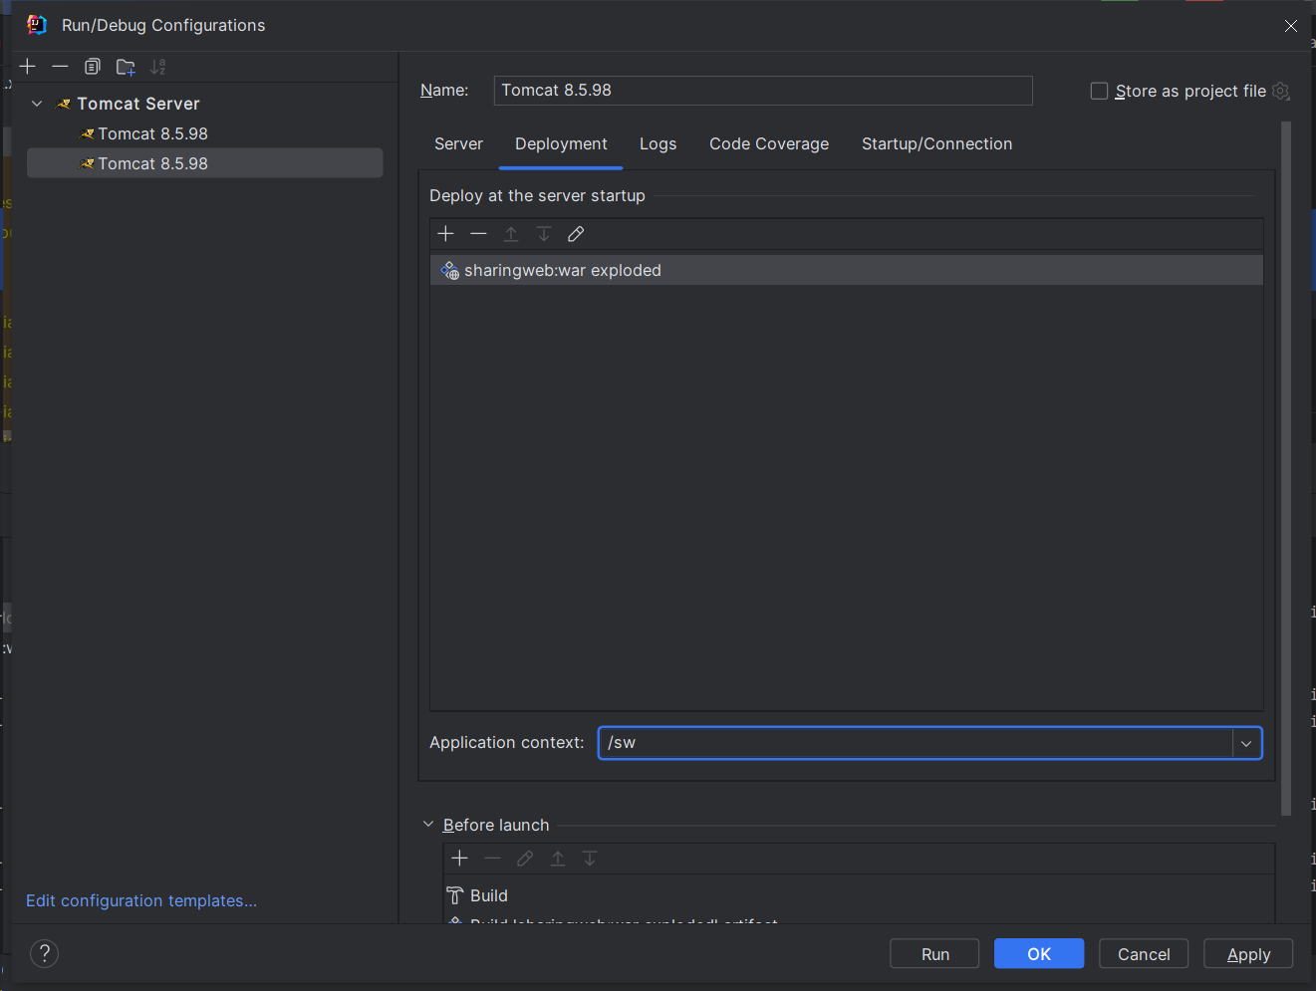Remove before launch task minus icon
1316x991 pixels.
(492, 859)
